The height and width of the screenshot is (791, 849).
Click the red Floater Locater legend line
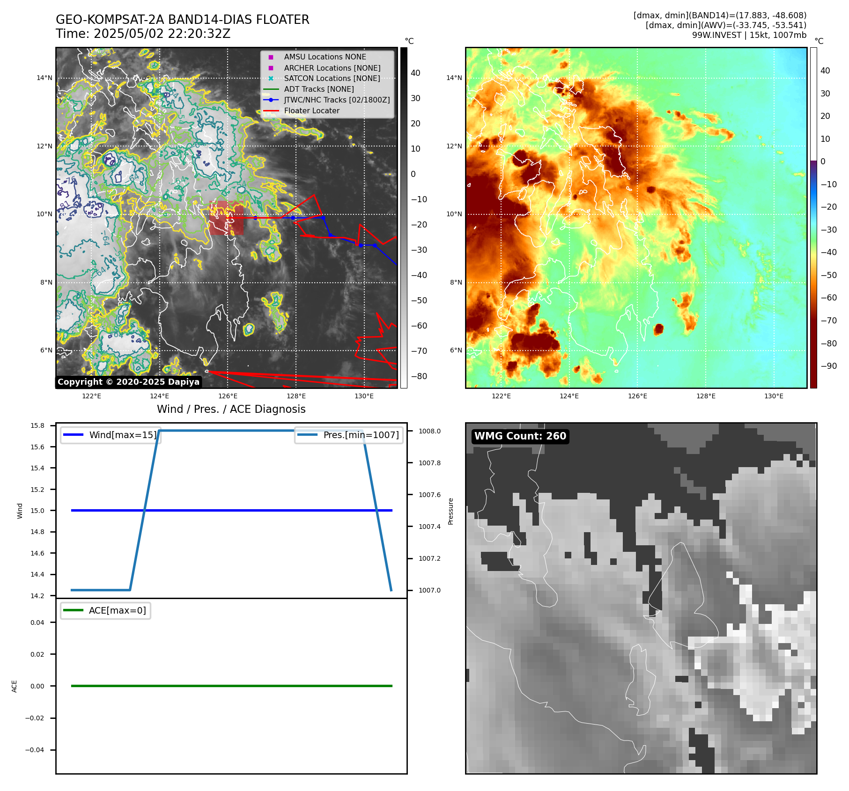click(x=271, y=111)
